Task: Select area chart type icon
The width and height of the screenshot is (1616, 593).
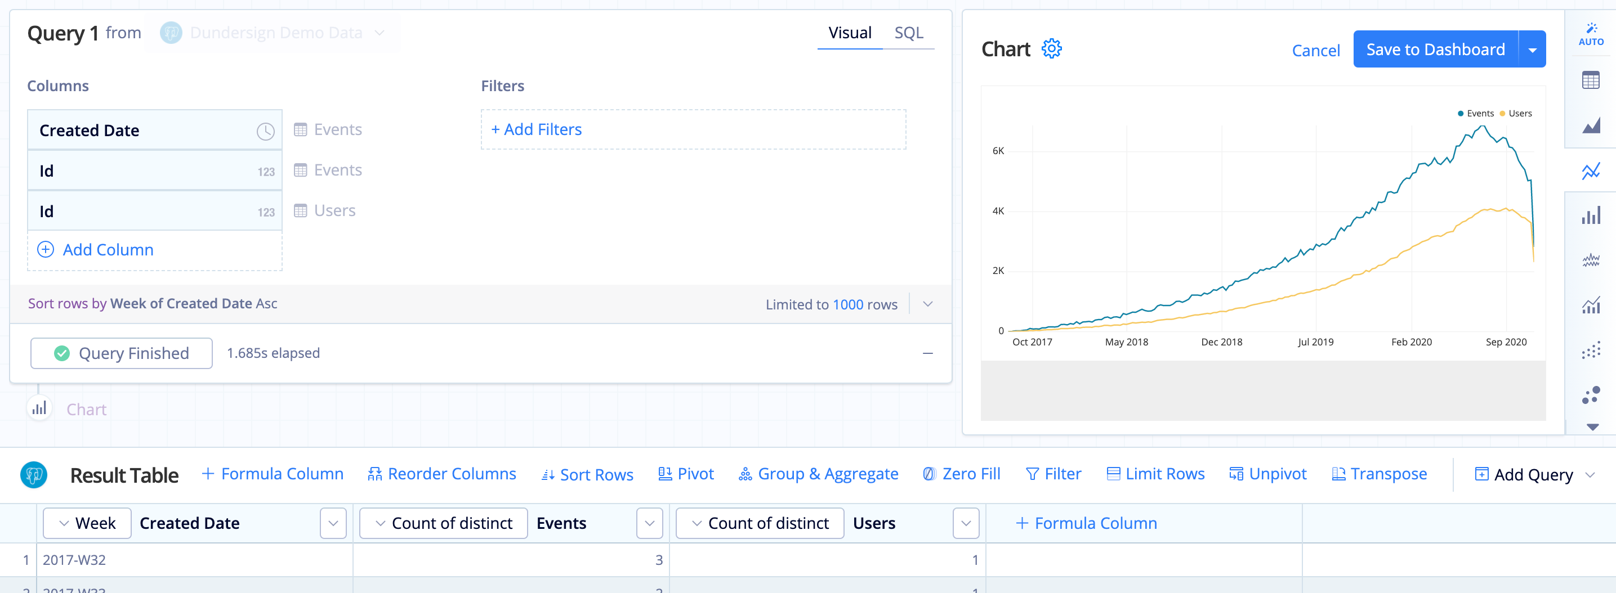Action: (x=1591, y=125)
